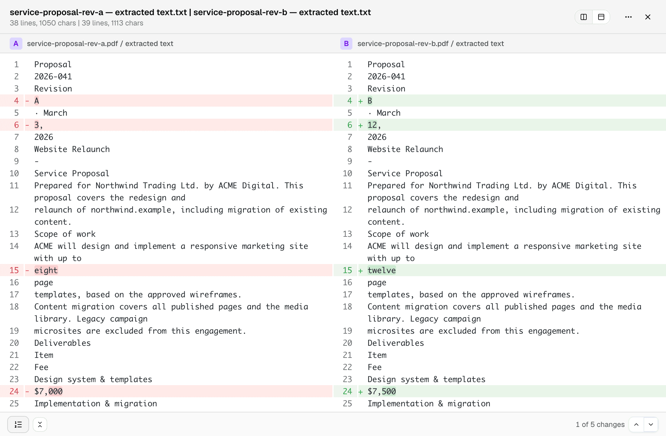Click the B file badge
Image resolution: width=666 pixels, height=436 pixels.
(346, 44)
